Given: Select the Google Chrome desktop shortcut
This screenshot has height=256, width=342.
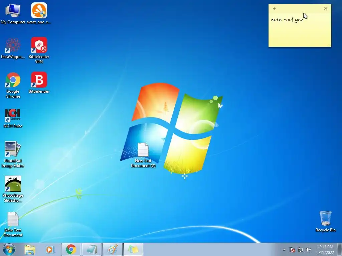Looking at the screenshot, I should pos(13,85).
